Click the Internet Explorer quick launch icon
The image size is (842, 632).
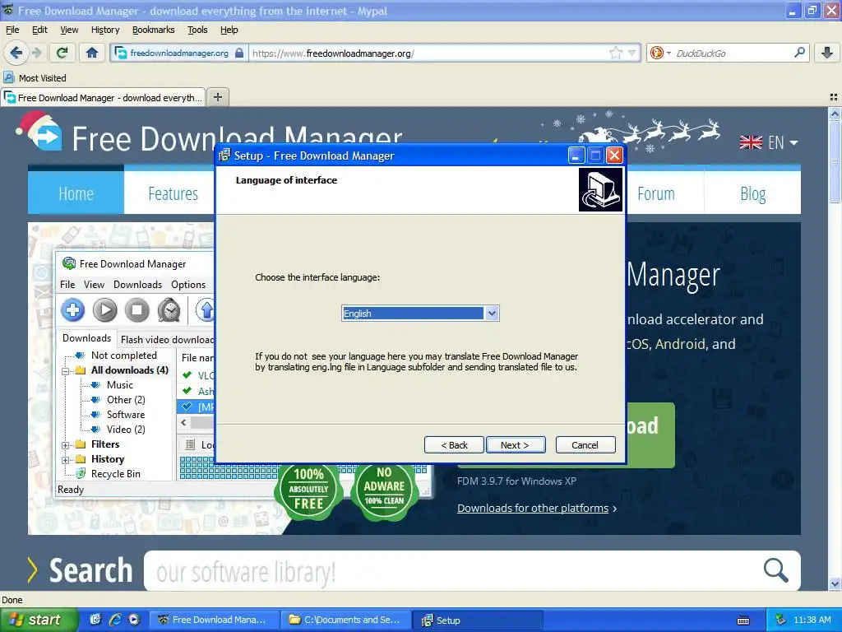pos(115,620)
